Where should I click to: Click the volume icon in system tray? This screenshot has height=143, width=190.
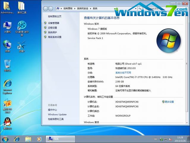point(170,139)
